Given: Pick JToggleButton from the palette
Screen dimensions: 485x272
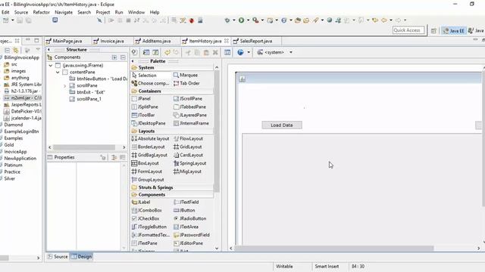Looking at the screenshot, I should (149, 227).
